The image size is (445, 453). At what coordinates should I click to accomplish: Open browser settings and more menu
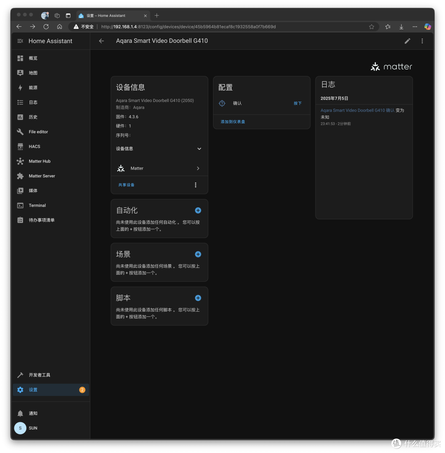click(x=415, y=27)
